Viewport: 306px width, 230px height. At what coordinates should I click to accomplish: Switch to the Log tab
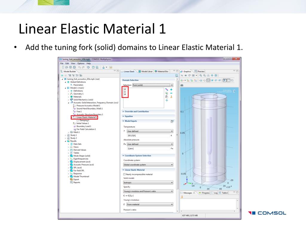(x=214, y=193)
